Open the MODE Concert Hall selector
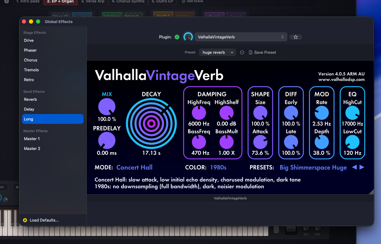381x244 pixels. tap(134, 167)
